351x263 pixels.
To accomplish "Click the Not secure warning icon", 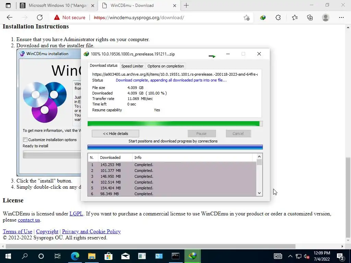I will coord(57,17).
